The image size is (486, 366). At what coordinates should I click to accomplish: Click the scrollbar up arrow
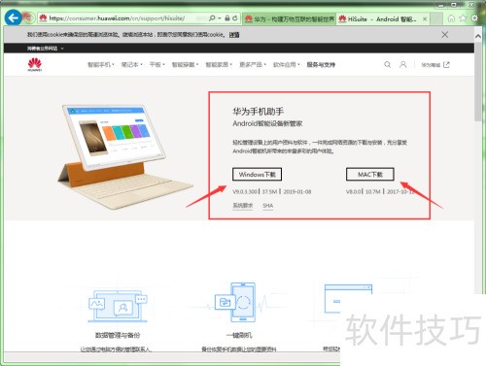[478, 36]
